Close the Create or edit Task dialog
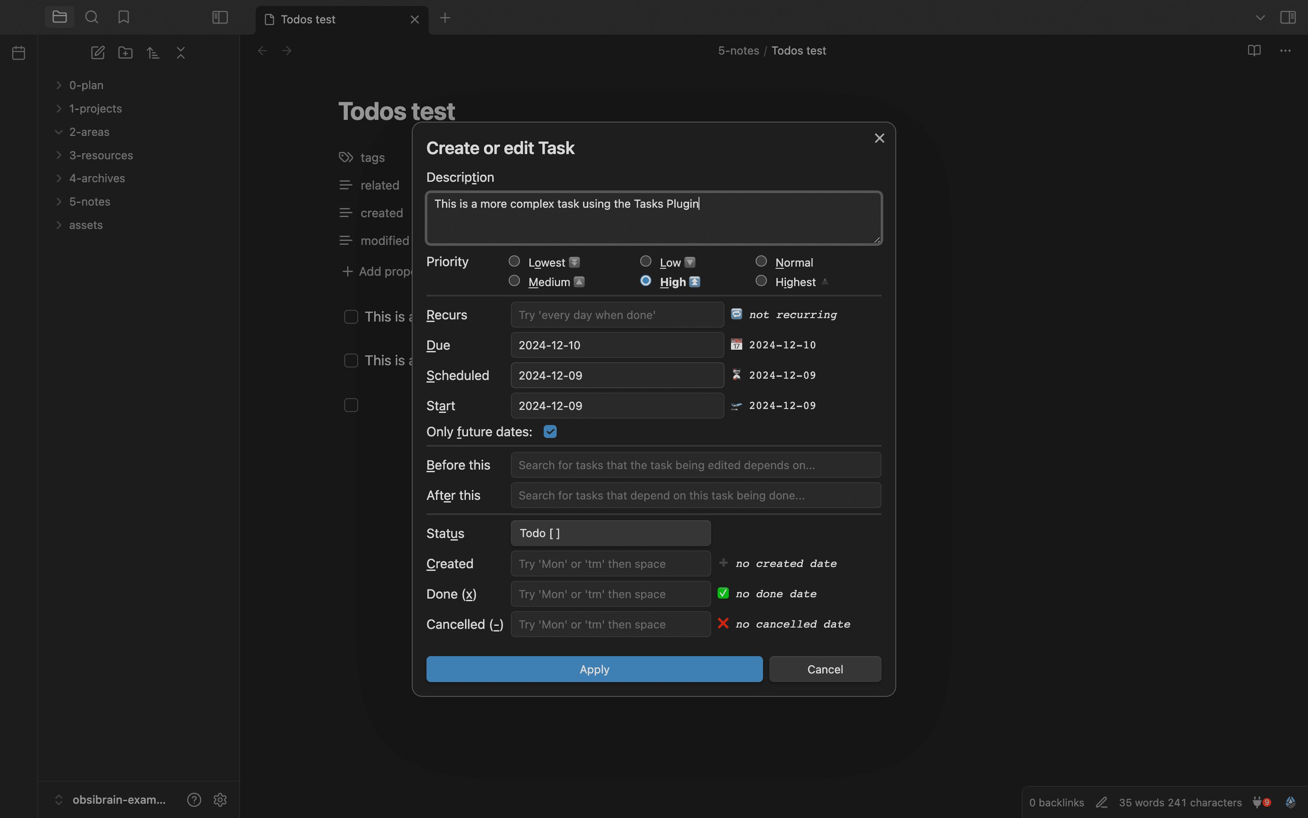 click(879, 138)
